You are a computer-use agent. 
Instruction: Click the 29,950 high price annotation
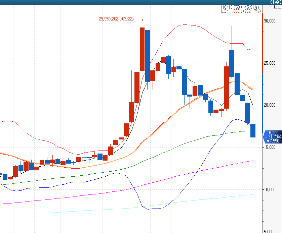[x=116, y=19]
